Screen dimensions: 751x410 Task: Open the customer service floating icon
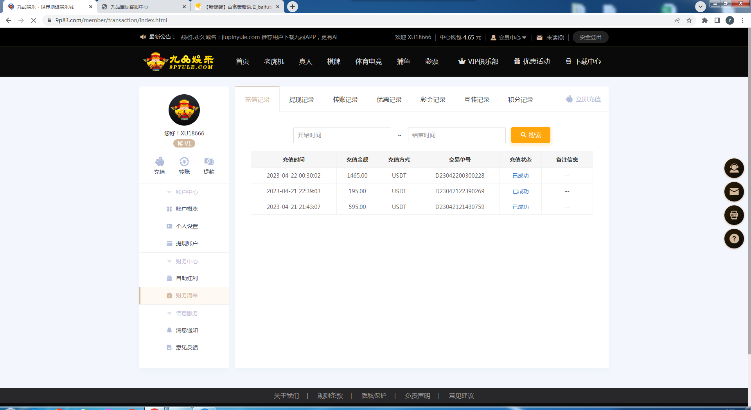[x=734, y=168]
